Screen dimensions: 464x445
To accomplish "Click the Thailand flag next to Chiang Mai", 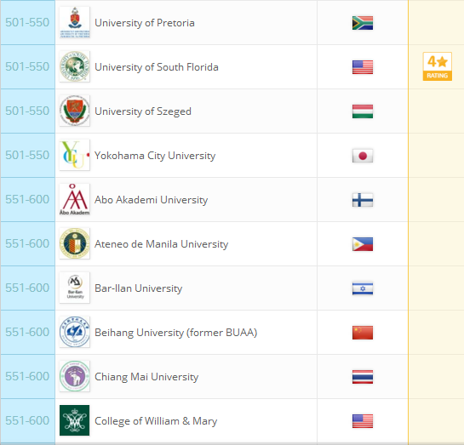I will pyautogui.click(x=363, y=377).
